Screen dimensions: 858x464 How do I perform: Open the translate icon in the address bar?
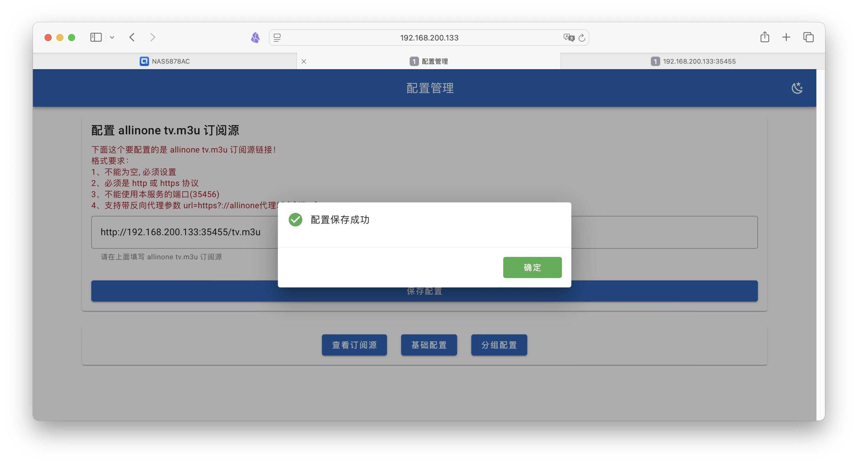569,37
